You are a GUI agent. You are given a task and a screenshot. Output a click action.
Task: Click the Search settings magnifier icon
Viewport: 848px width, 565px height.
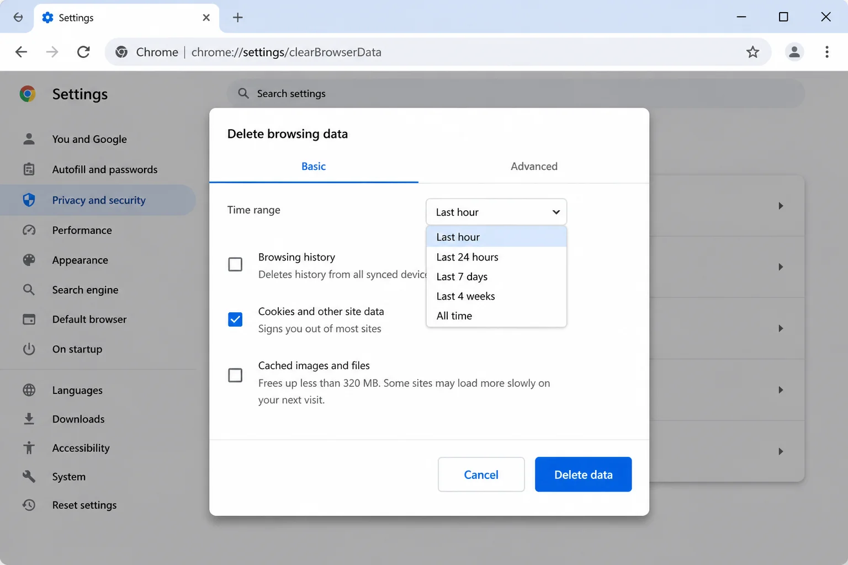tap(243, 93)
